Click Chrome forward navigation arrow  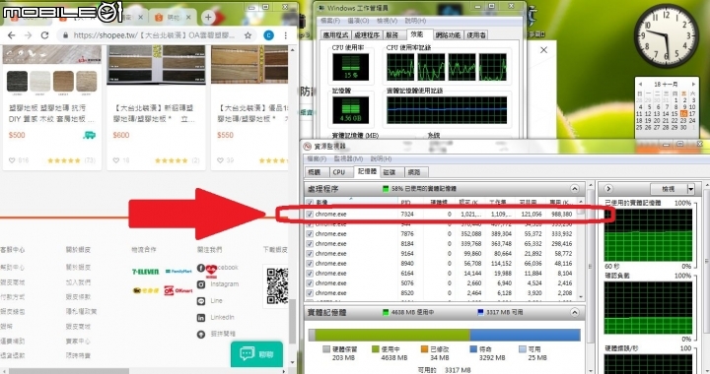pyautogui.click(x=28, y=35)
